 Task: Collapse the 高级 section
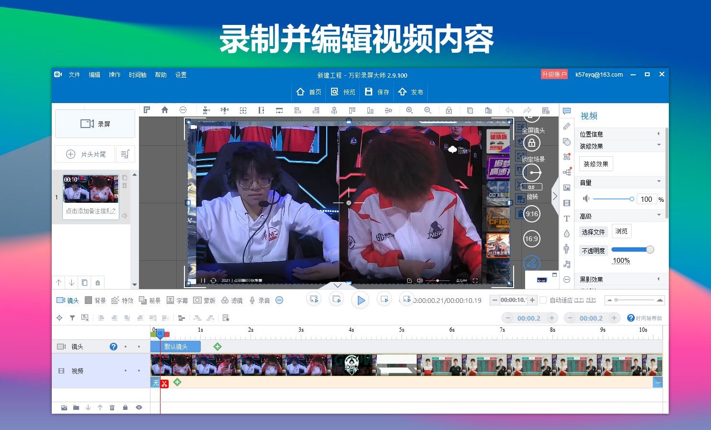(619, 216)
